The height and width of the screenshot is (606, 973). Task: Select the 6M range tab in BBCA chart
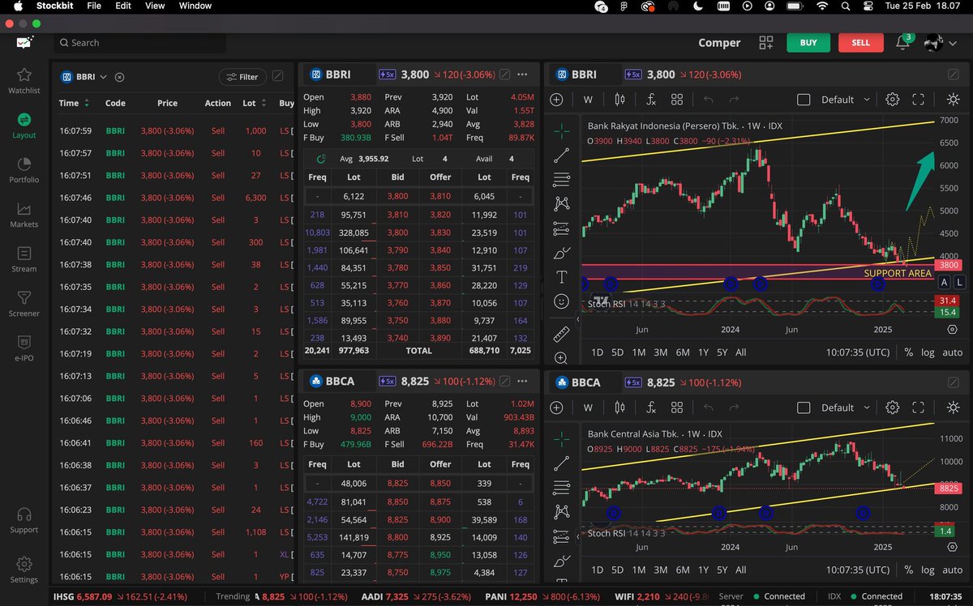click(682, 570)
